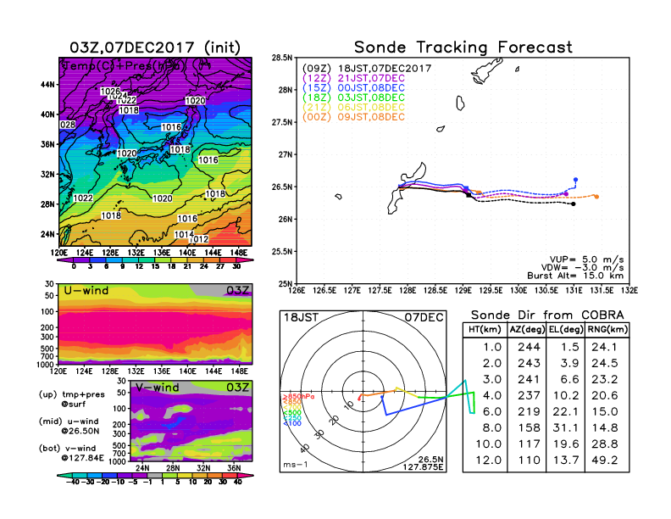This screenshot has width=671, height=519.
Task: Click the black track endpoint dot
Action: click(x=574, y=204)
